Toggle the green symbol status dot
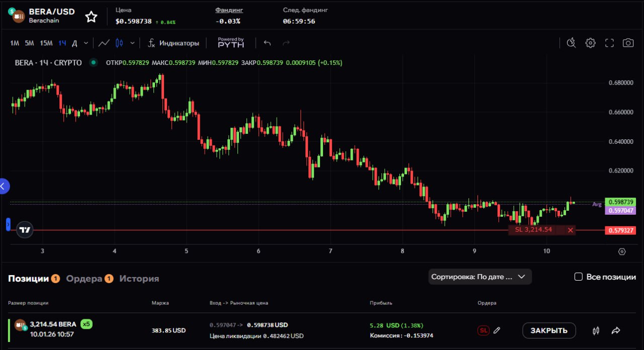 93,63
